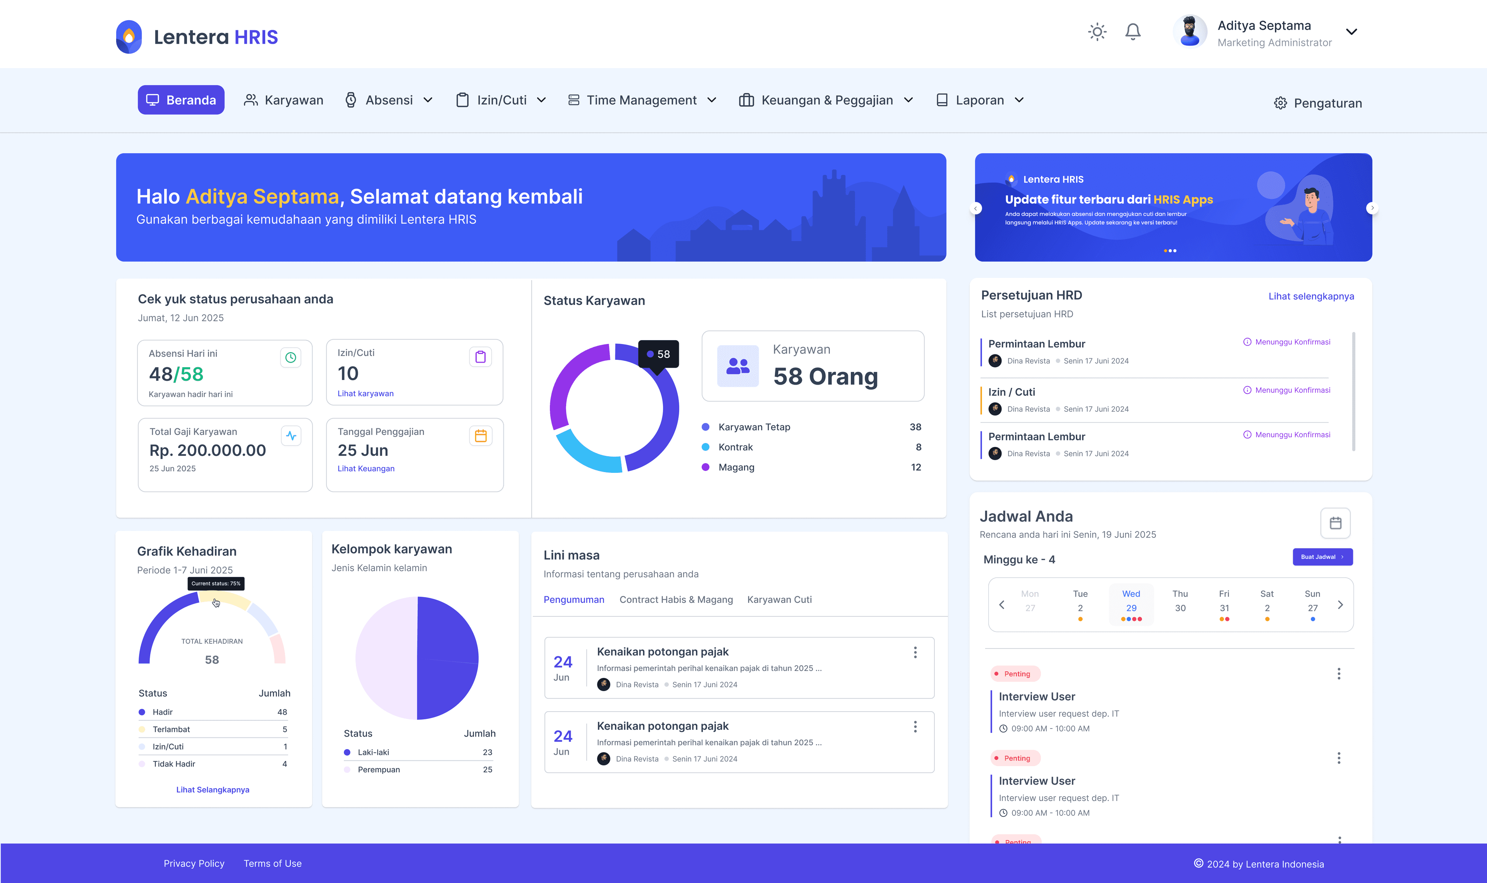Screen dimensions: 1487x883
Task: Open notifications bell icon
Action: point(1132,32)
